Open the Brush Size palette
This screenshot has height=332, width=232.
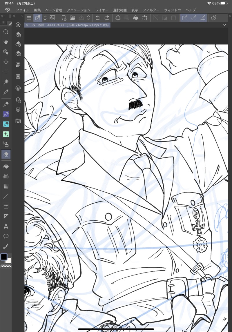tap(18, 53)
